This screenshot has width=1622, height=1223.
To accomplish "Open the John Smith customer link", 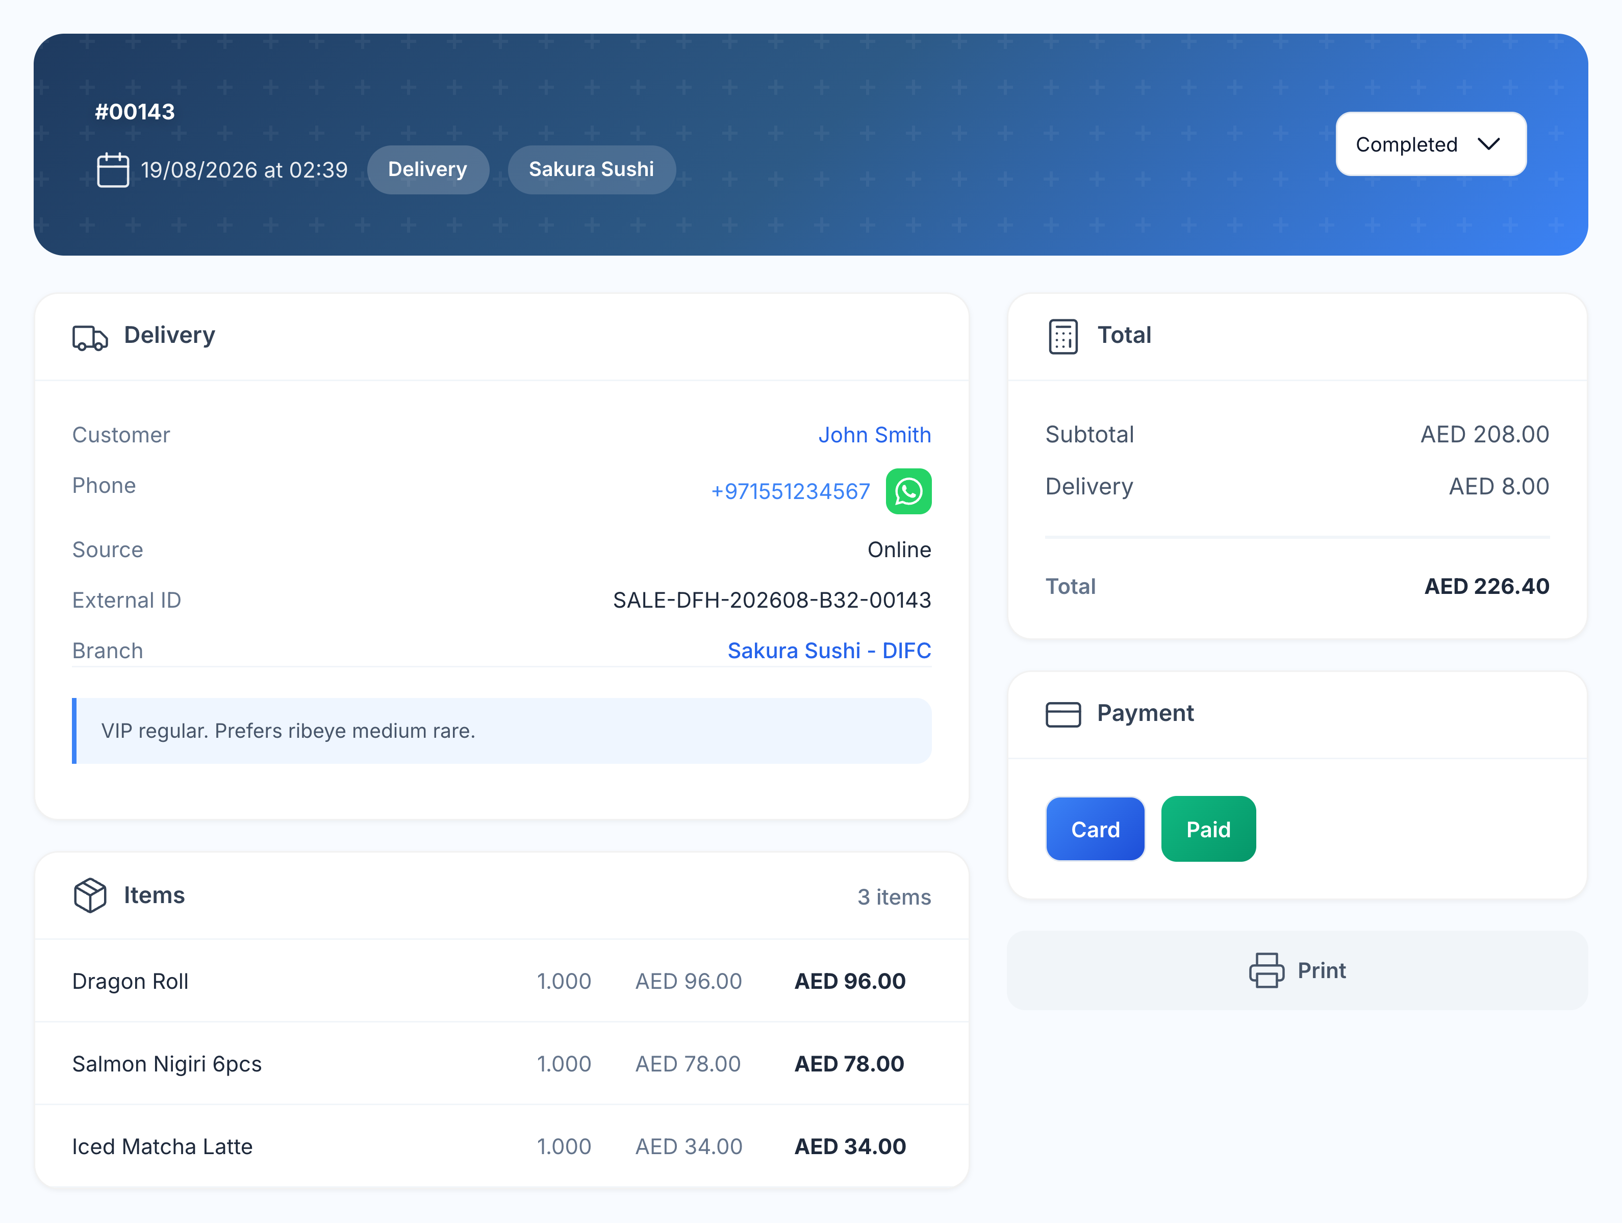I will coord(874,434).
